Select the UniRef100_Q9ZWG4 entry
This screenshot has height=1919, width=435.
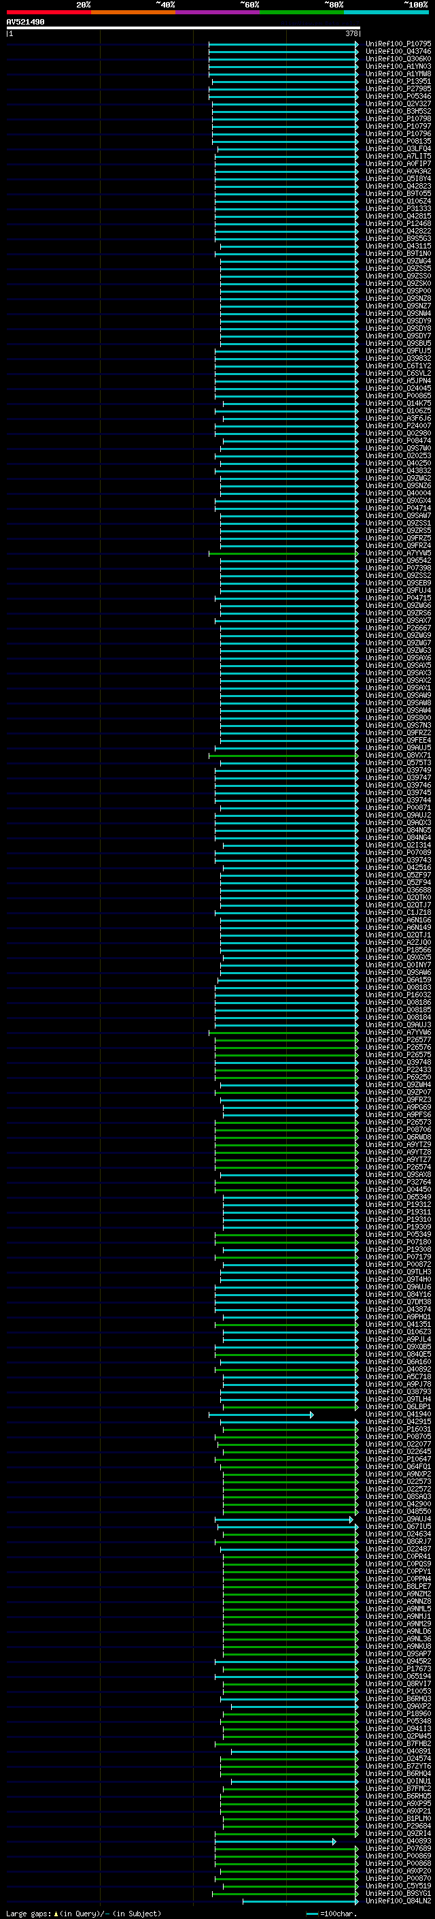click(x=398, y=261)
